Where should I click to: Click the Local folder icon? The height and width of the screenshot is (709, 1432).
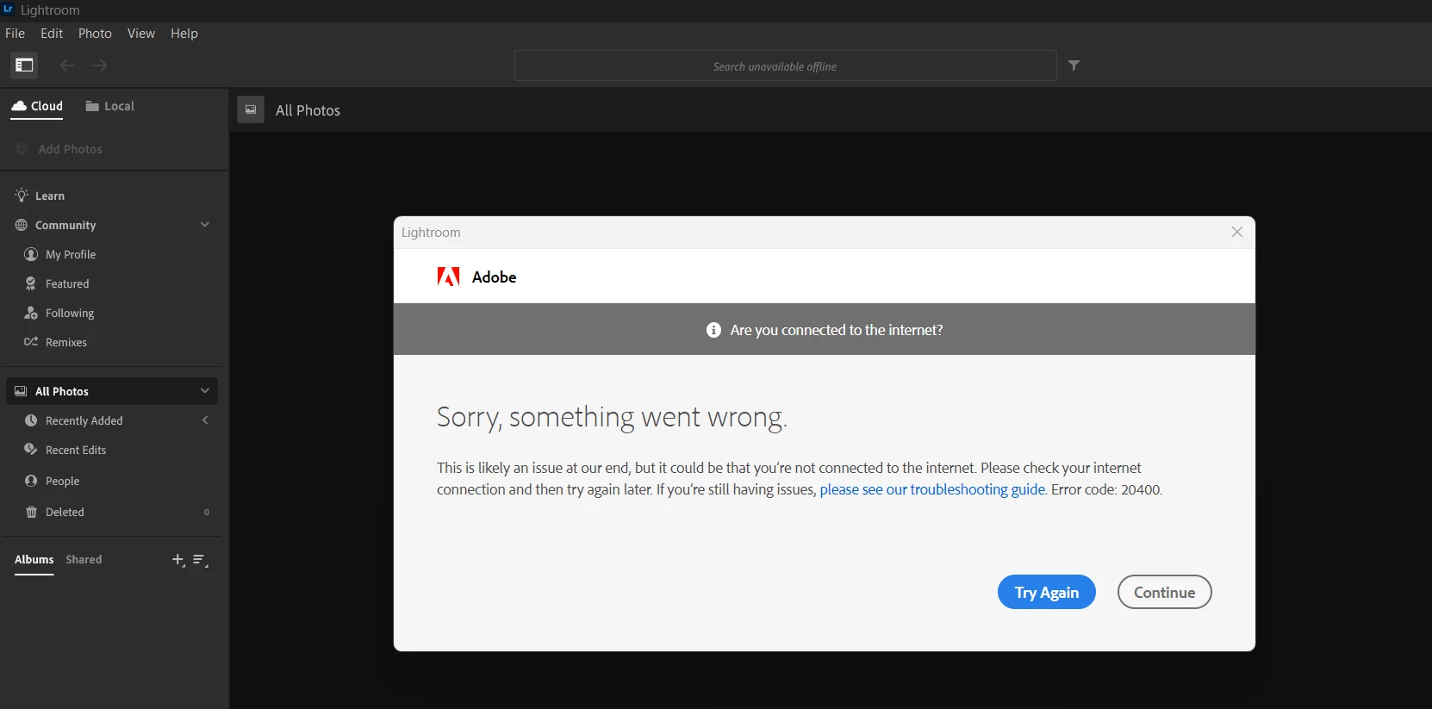[x=92, y=106]
